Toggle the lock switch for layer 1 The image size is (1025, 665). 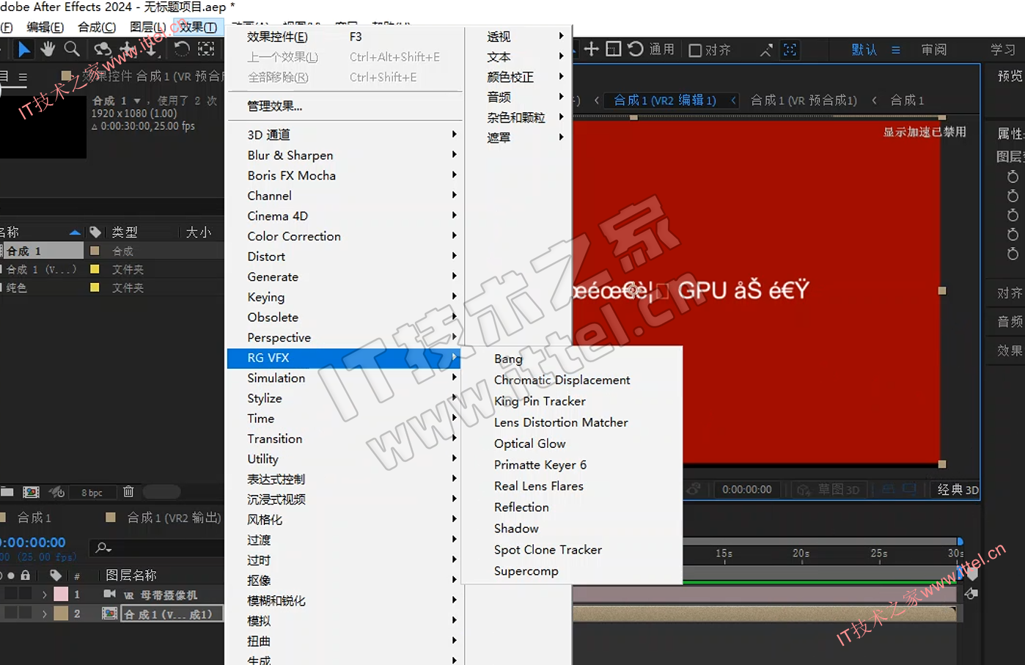point(26,594)
